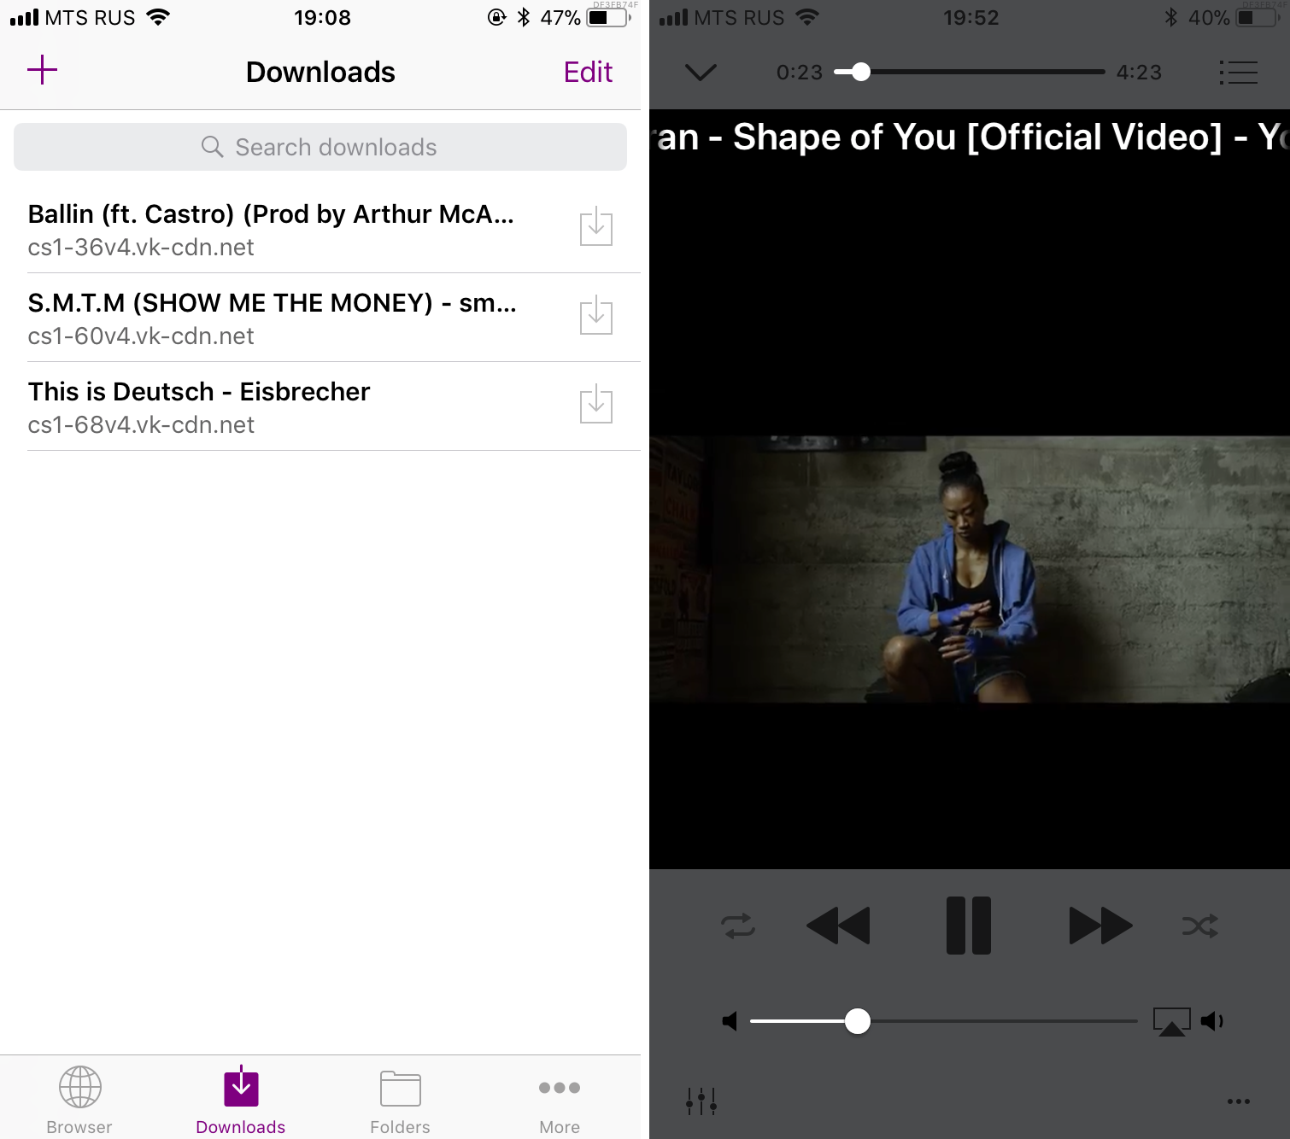Collapse the player with down chevron
1290x1139 pixels.
[x=701, y=73]
